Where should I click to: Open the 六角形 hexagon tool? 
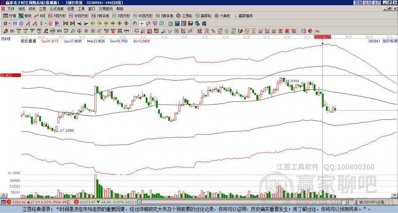pyautogui.click(x=223, y=16)
